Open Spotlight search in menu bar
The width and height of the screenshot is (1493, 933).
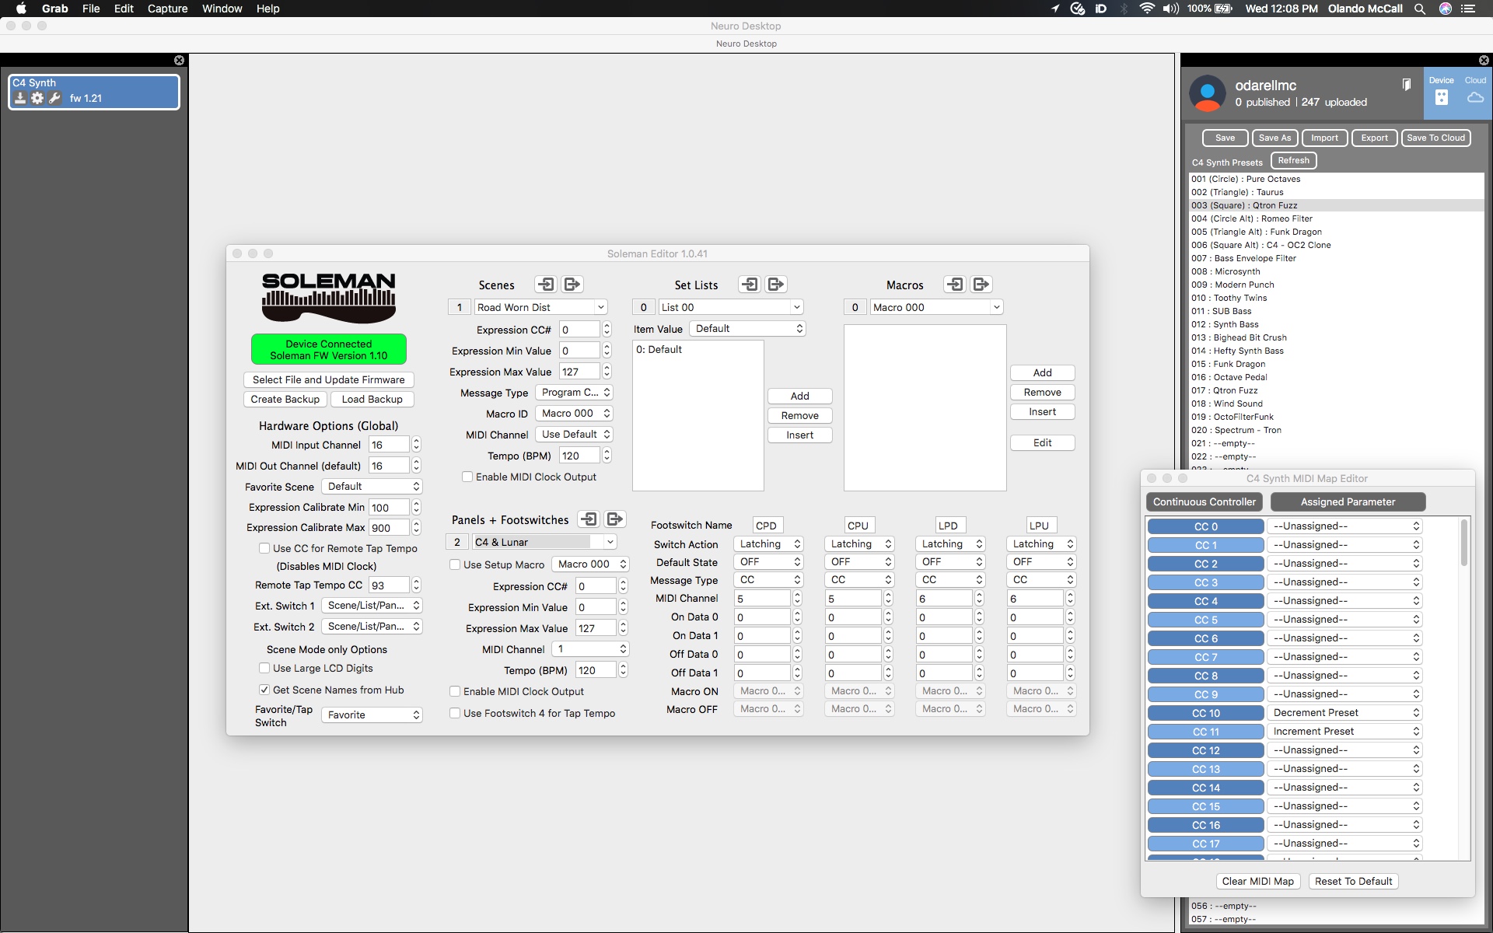pyautogui.click(x=1420, y=9)
